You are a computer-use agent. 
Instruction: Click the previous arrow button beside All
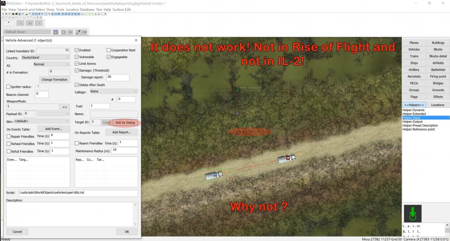tap(21, 23)
